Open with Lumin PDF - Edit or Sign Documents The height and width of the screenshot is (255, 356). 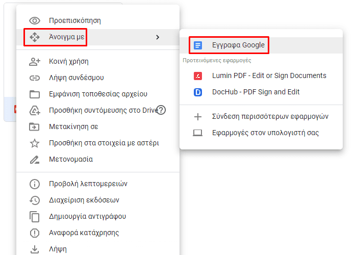[x=261, y=76]
